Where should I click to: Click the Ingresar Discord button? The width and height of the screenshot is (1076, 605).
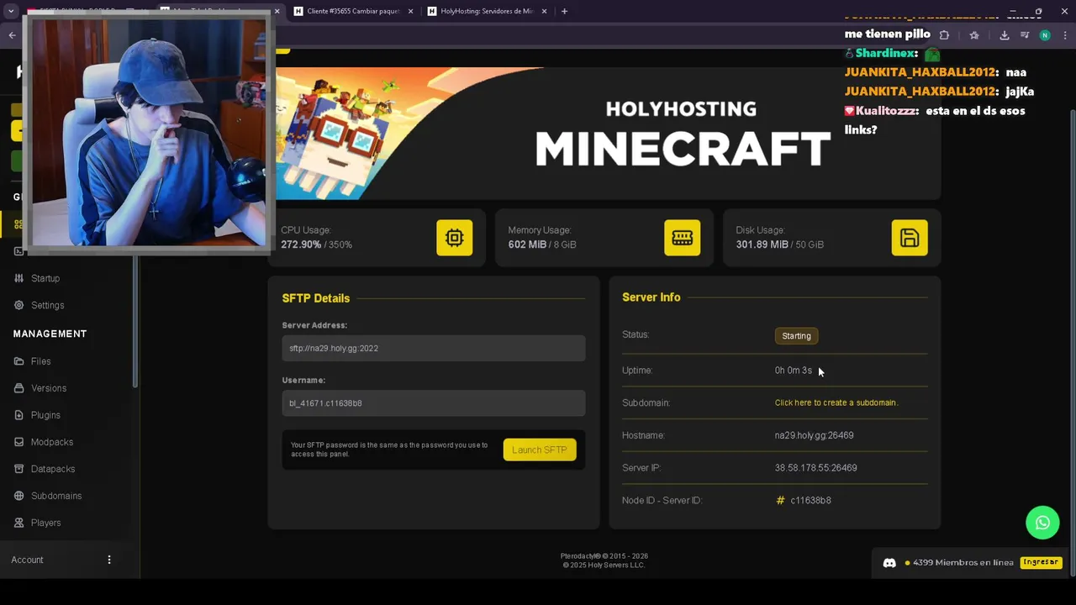pyautogui.click(x=1041, y=562)
